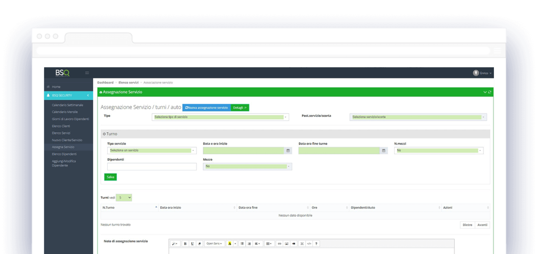Collapse the Assegnazione Servizio panel chevron
The height and width of the screenshot is (254, 538).
tap(485, 92)
